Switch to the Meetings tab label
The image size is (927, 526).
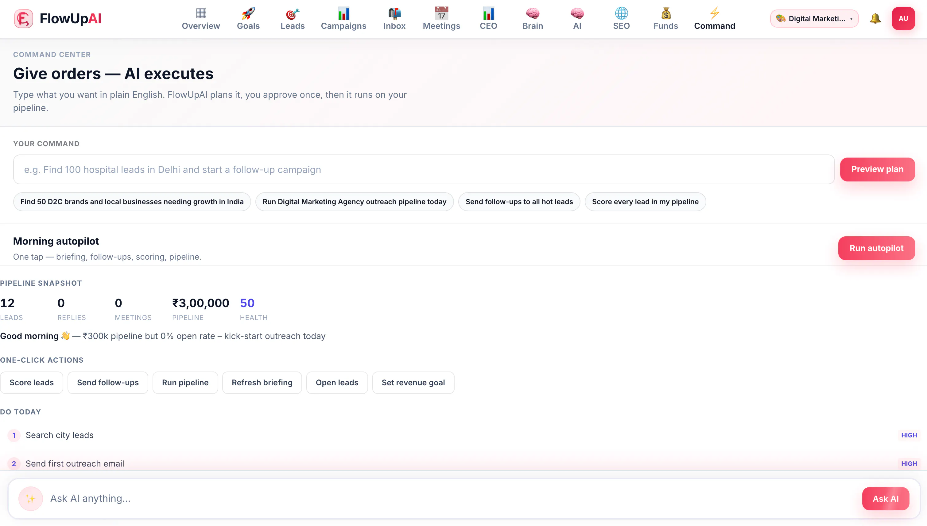[441, 26]
